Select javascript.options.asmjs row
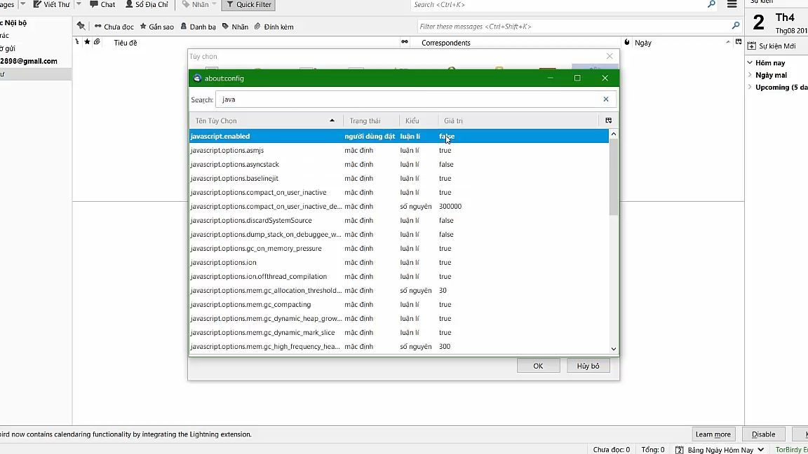808x454 pixels. [399, 151]
